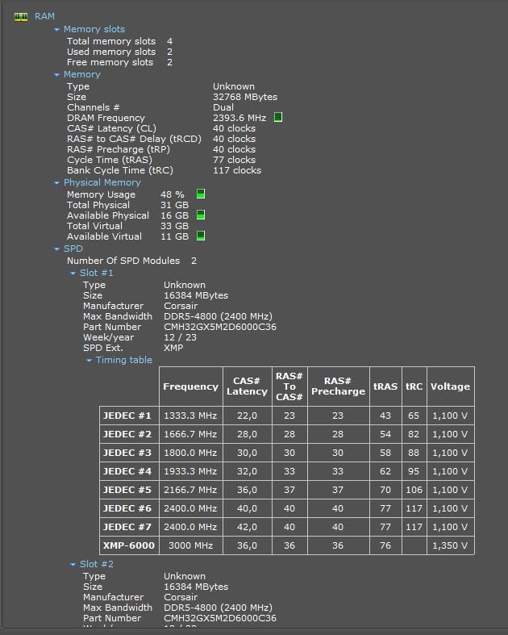Screen dimensions: 508x635
Task: Click the RAS# Precharge column header
Action: pyautogui.click(x=339, y=386)
